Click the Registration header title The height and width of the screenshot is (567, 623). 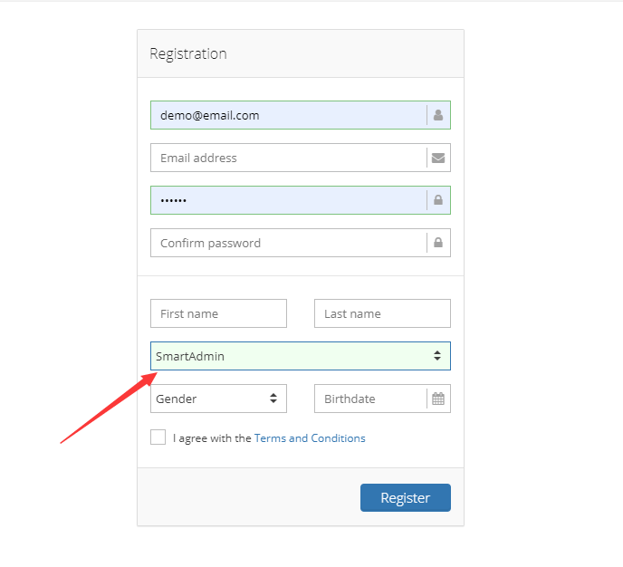188,53
